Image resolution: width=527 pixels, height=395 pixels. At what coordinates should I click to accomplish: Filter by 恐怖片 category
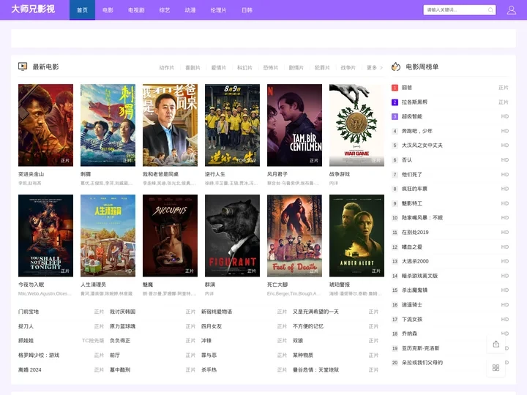point(271,68)
